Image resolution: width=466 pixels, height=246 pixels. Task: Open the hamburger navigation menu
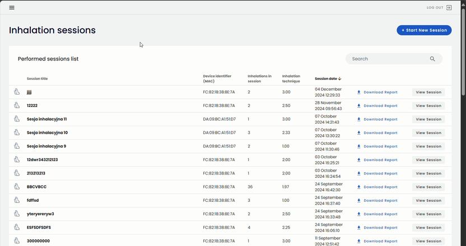click(12, 8)
